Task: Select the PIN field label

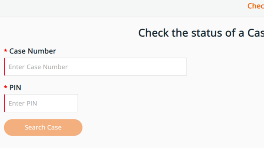Action: [x=15, y=88]
